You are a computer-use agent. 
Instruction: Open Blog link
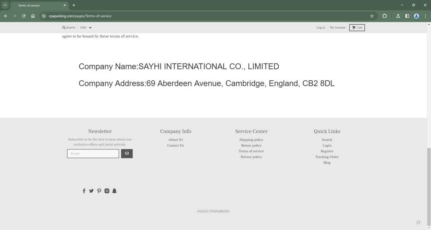327,163
